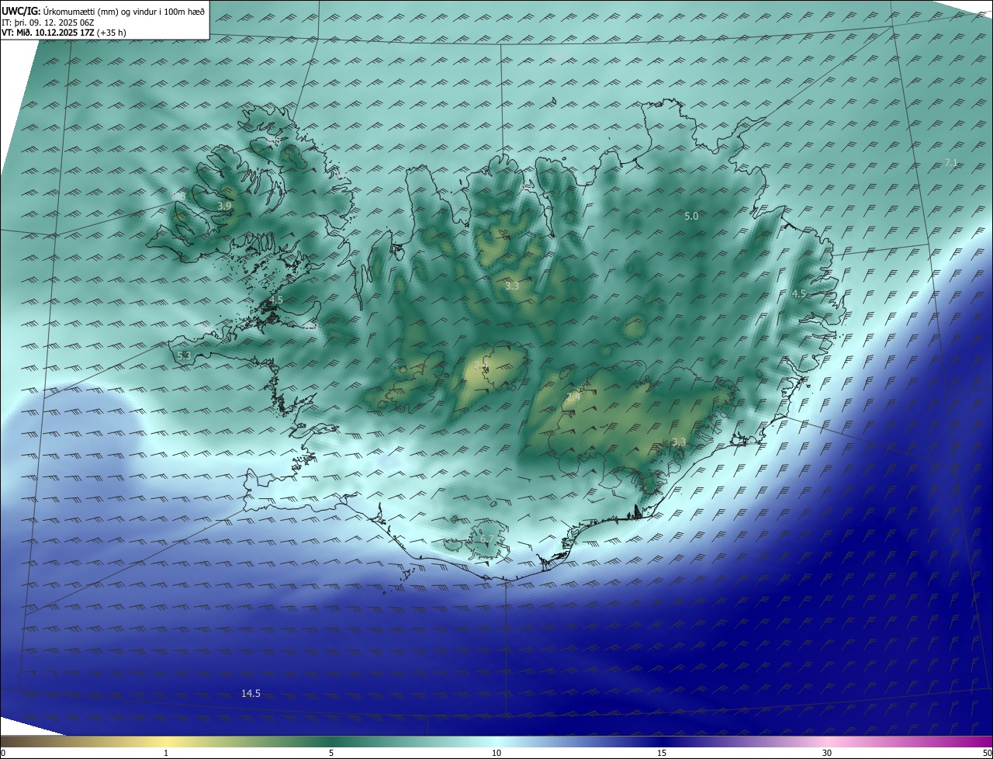Click the "5" label on the color scale
Screen dimensions: 993x759
[x=331, y=753]
